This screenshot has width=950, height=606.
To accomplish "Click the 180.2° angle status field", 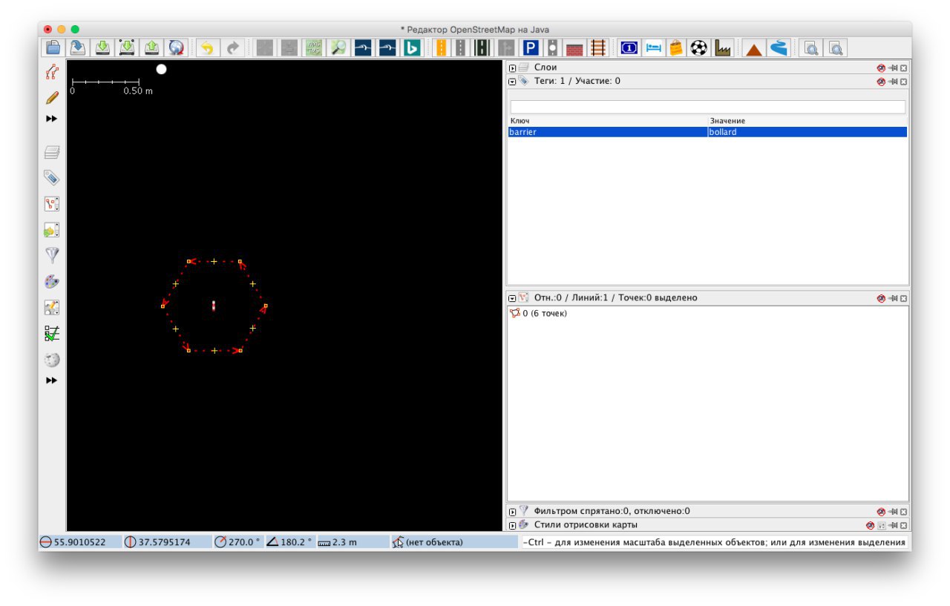I will click(289, 542).
